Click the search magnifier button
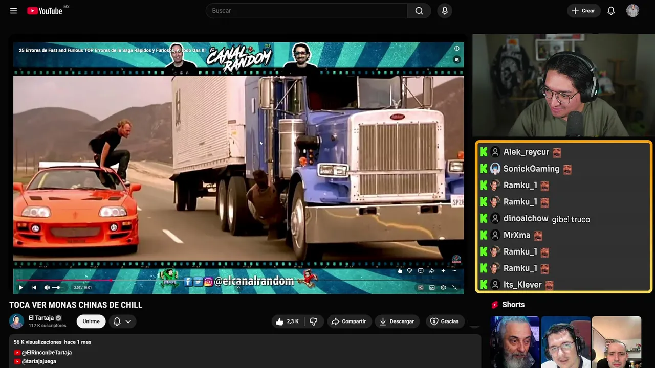This screenshot has width=655, height=368. click(419, 11)
